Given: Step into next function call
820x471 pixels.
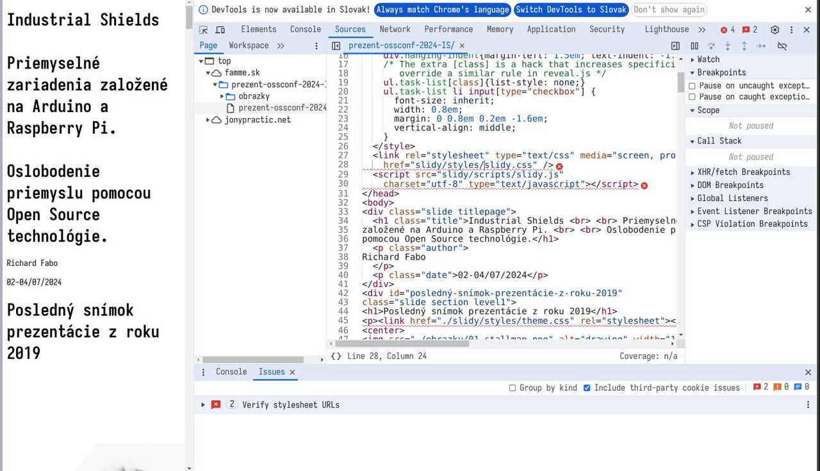Looking at the screenshot, I should pyautogui.click(x=728, y=45).
